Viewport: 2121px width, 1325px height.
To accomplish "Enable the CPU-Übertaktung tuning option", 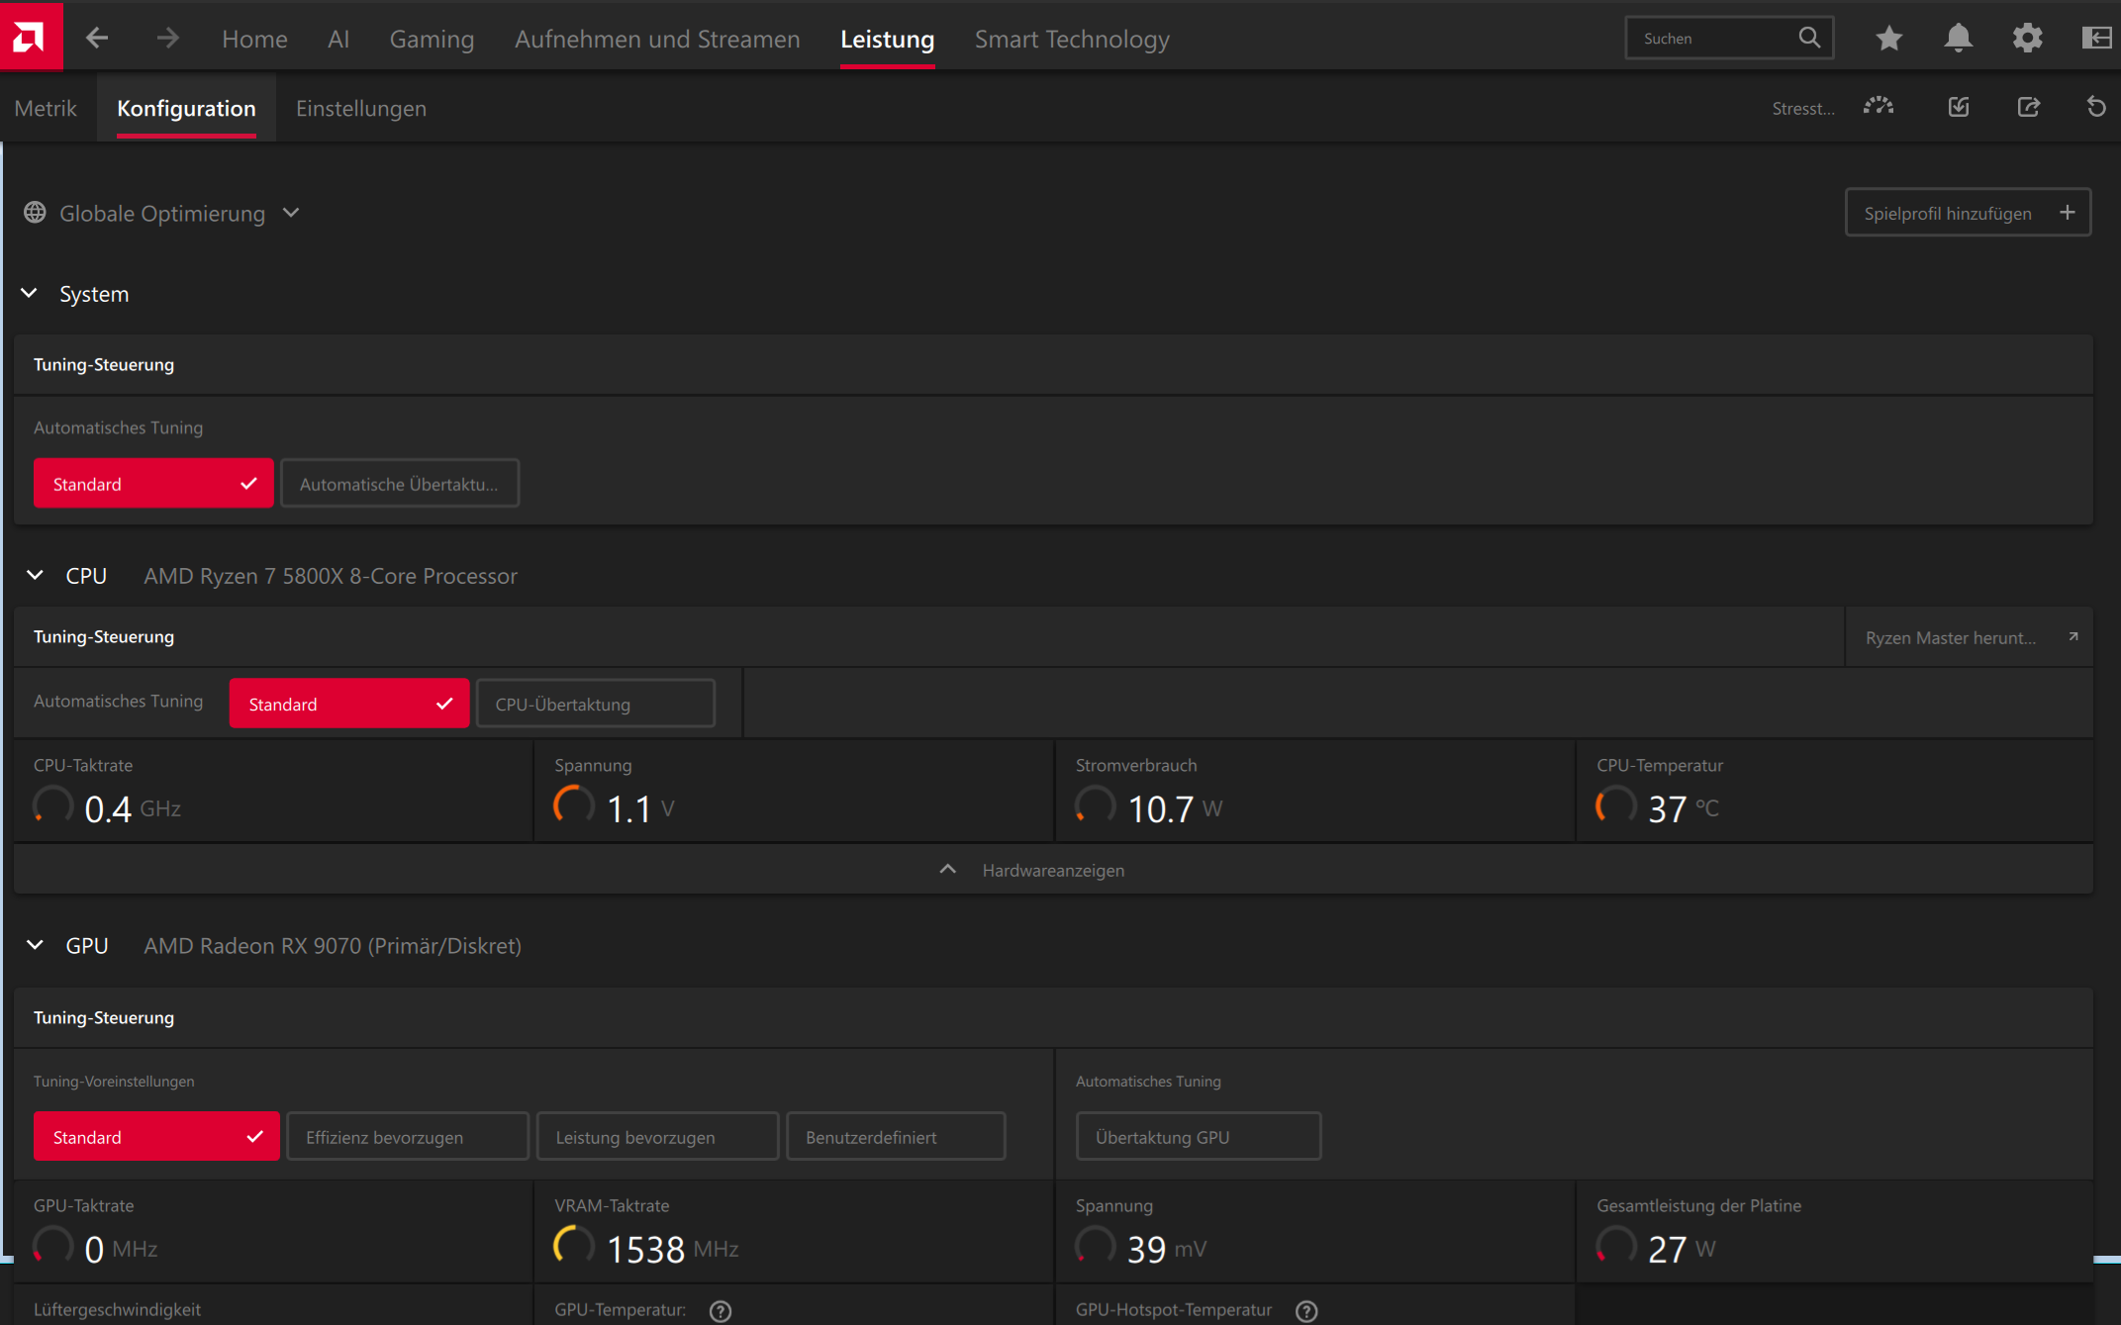I will 595,704.
